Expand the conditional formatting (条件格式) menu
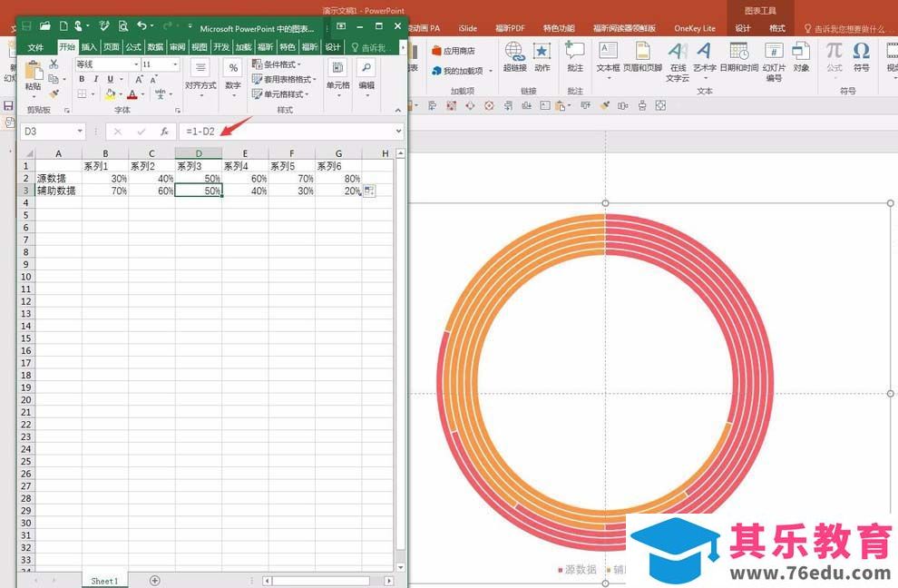This screenshot has width=898, height=588. [276, 64]
